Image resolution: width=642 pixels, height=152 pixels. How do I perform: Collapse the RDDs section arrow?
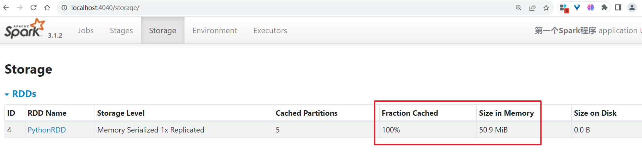tap(7, 94)
